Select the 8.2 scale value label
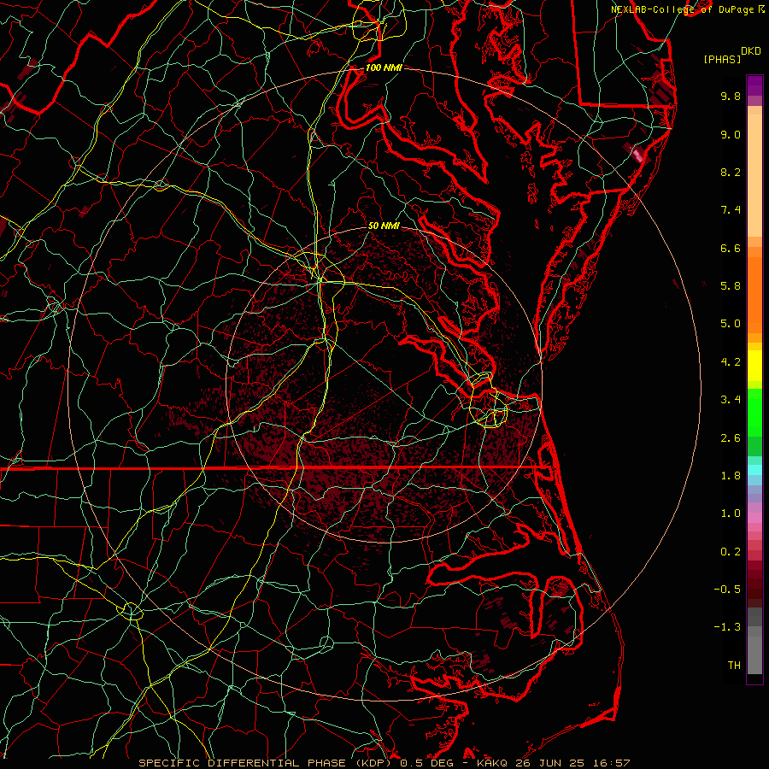The width and height of the screenshot is (769, 769). (x=731, y=172)
